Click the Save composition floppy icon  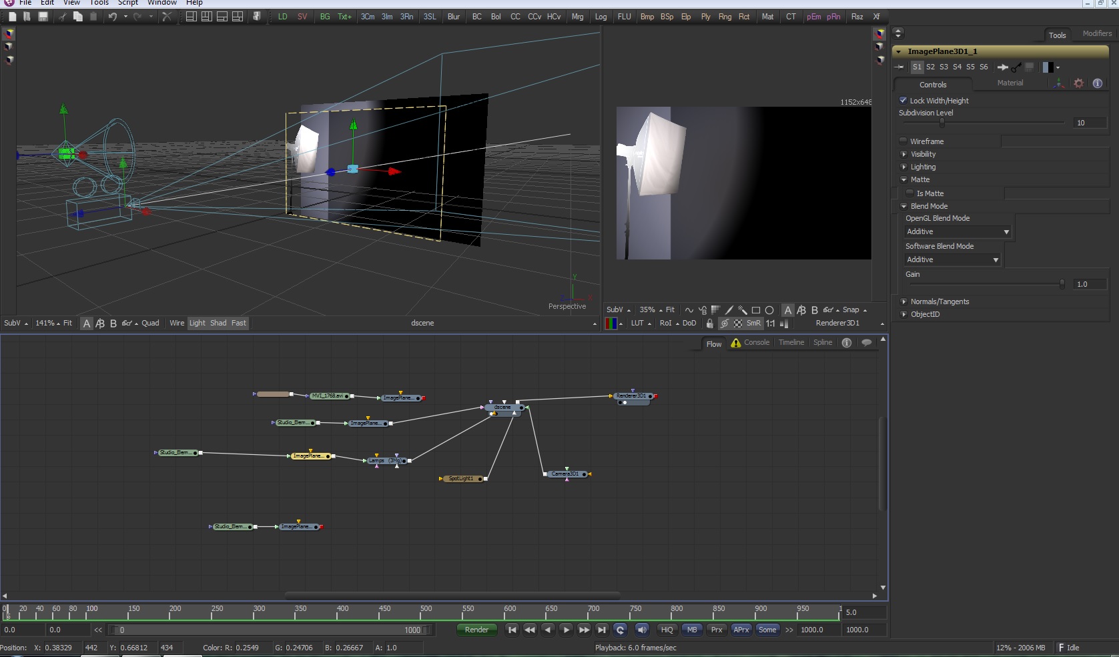[43, 17]
